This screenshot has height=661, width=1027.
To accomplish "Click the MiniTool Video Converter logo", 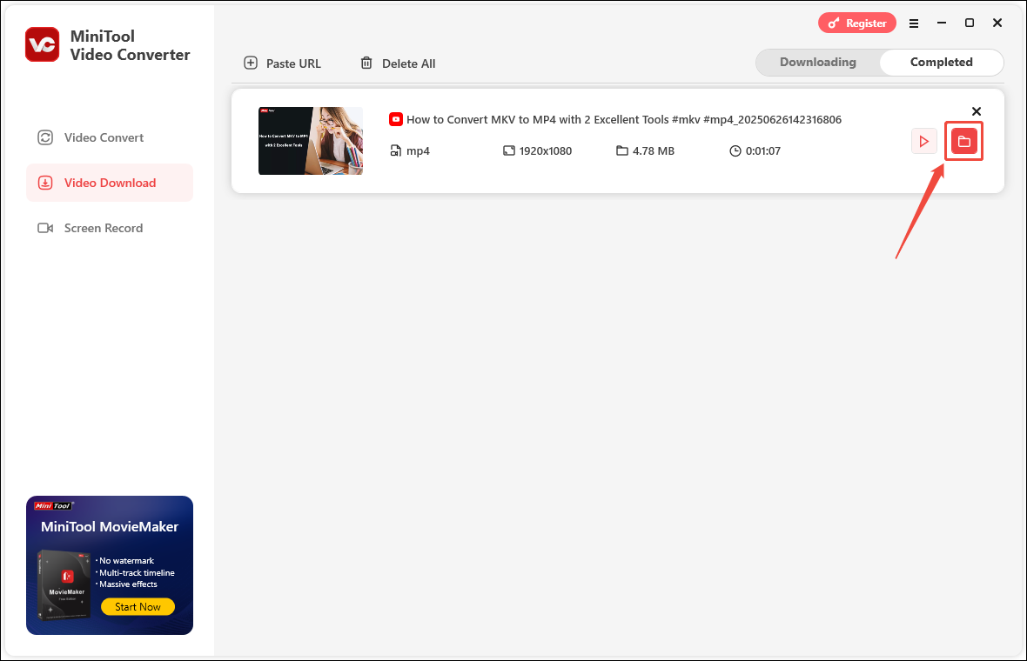I will pos(43,44).
